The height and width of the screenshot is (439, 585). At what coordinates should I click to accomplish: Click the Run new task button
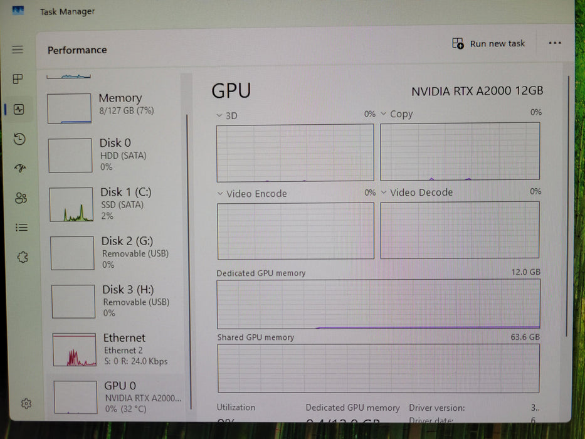[x=488, y=44]
